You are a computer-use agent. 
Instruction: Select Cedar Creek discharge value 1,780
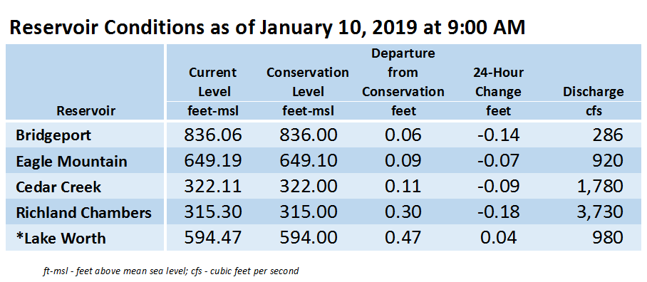[599, 187]
